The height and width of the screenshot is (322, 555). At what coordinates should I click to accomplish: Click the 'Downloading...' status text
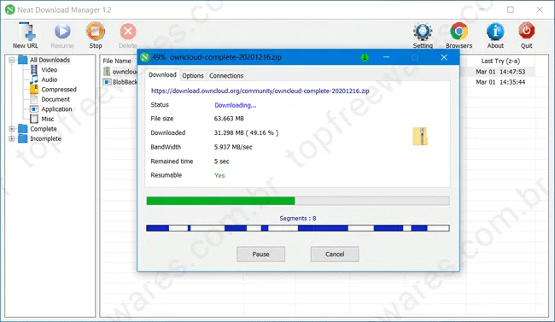[x=236, y=105]
